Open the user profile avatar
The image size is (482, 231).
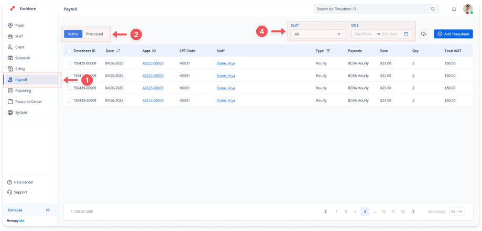pyautogui.click(x=468, y=9)
